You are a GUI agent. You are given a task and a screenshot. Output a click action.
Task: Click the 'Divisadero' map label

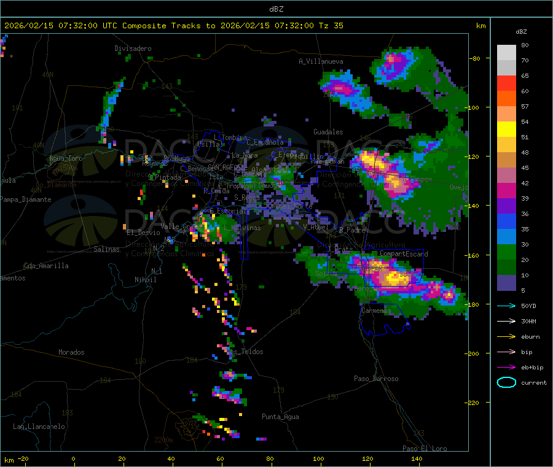click(x=133, y=48)
